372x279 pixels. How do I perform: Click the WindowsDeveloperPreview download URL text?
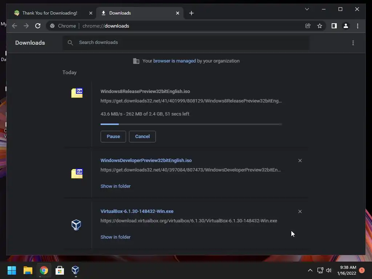190,170
